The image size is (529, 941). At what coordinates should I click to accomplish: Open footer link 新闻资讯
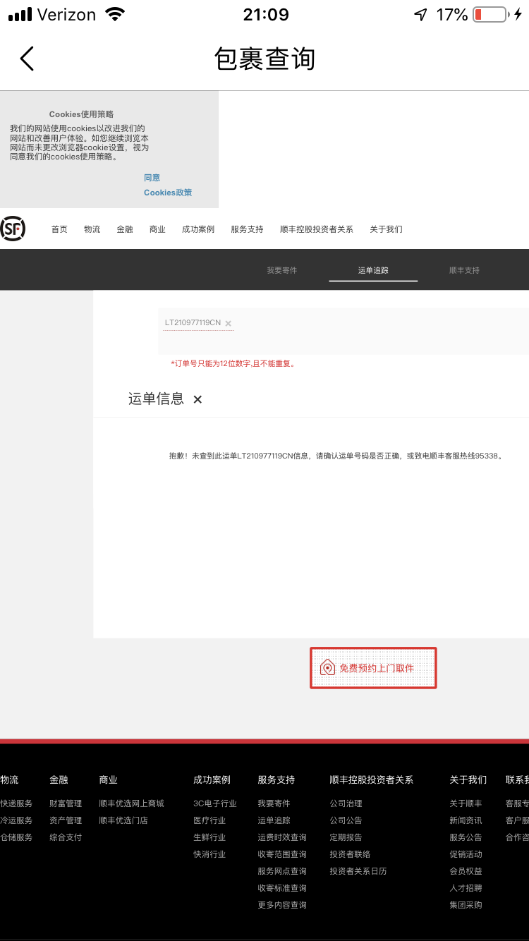pos(466,820)
